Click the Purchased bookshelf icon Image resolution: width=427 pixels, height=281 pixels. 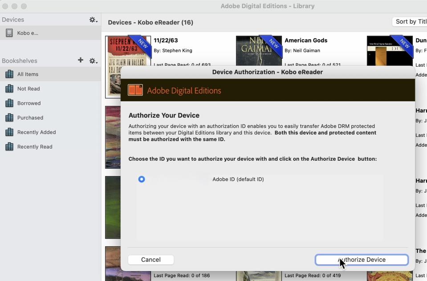(9, 118)
